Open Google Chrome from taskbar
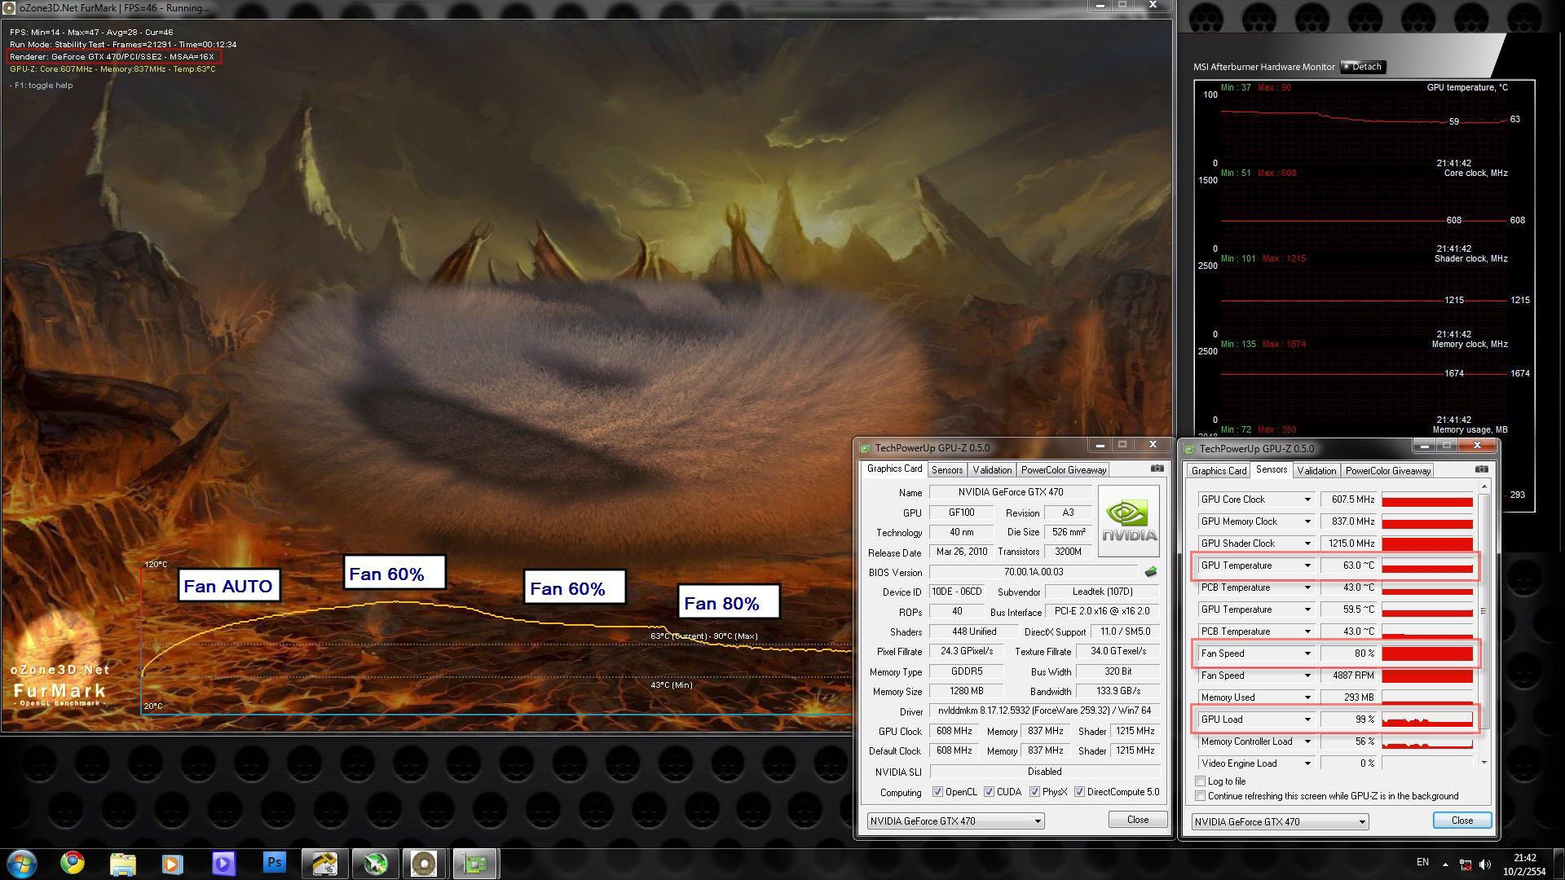Image resolution: width=1565 pixels, height=880 pixels. click(72, 863)
